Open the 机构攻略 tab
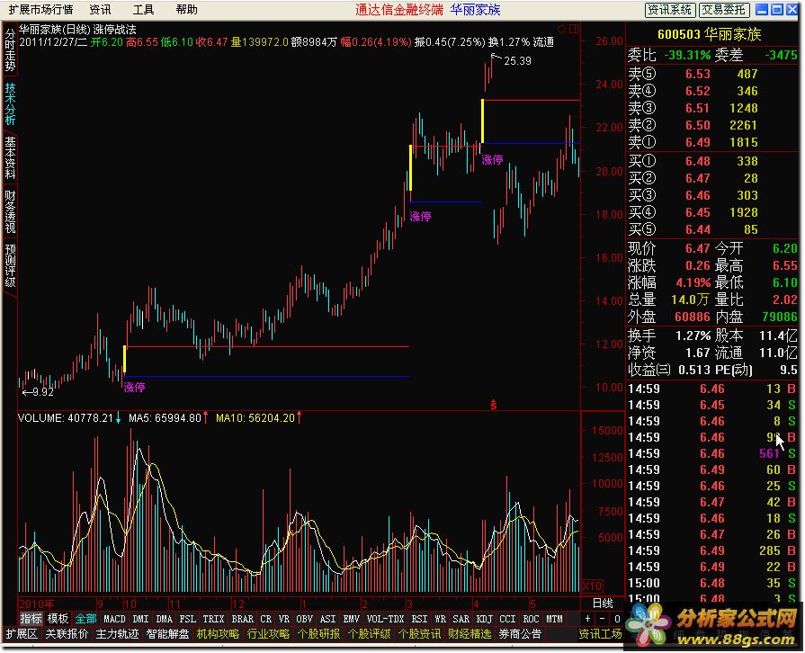 pyautogui.click(x=218, y=634)
